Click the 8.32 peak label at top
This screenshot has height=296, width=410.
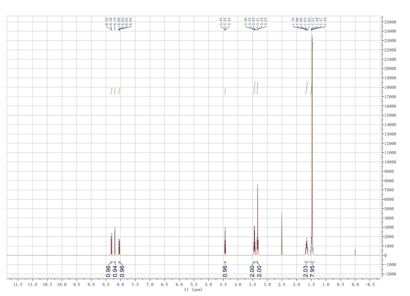(107, 22)
